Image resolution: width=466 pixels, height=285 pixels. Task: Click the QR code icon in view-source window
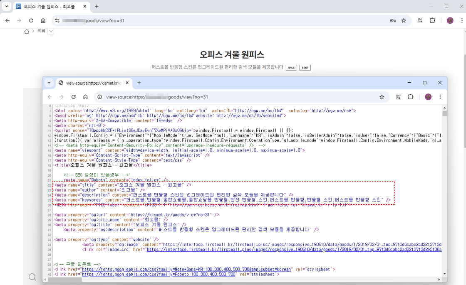point(399,97)
